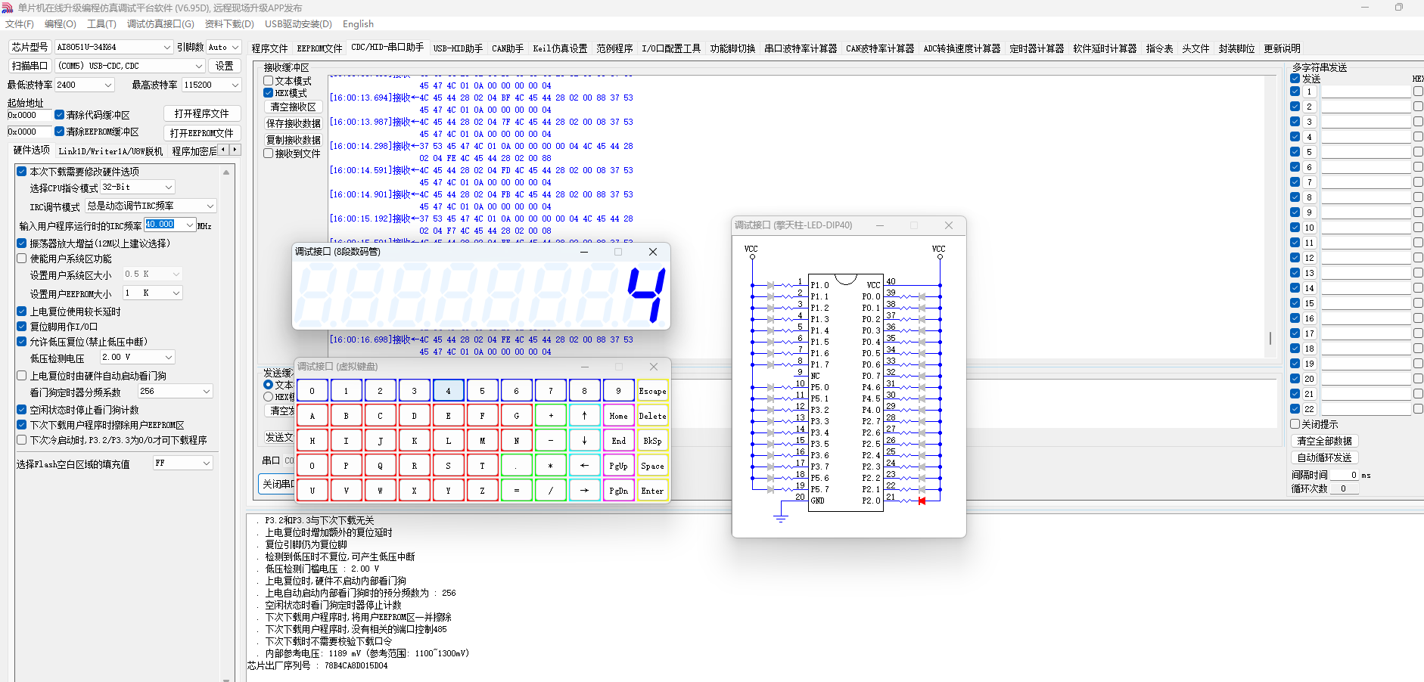
Task: Open Flash fill value FF dropdown
Action: click(183, 463)
